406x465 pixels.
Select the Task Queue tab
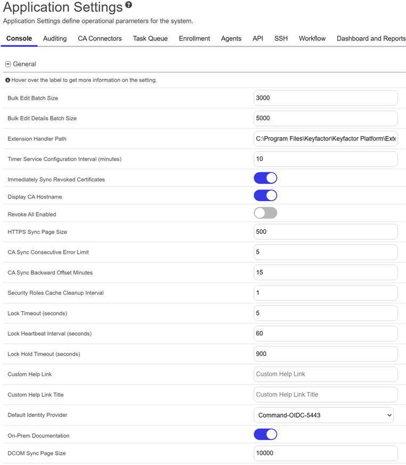(x=150, y=38)
